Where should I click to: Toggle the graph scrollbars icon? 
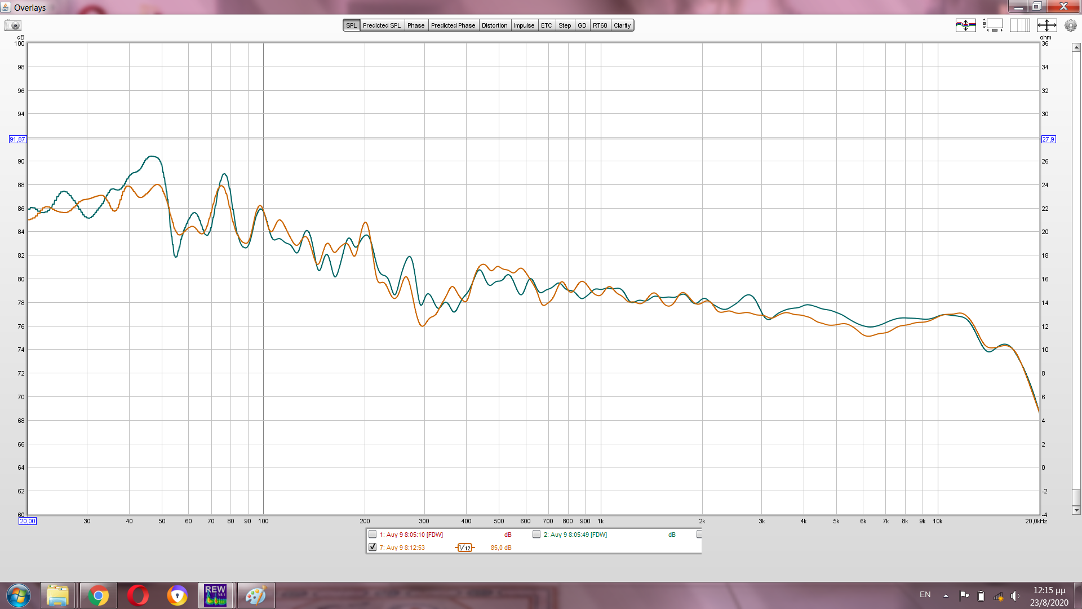pos(992,25)
